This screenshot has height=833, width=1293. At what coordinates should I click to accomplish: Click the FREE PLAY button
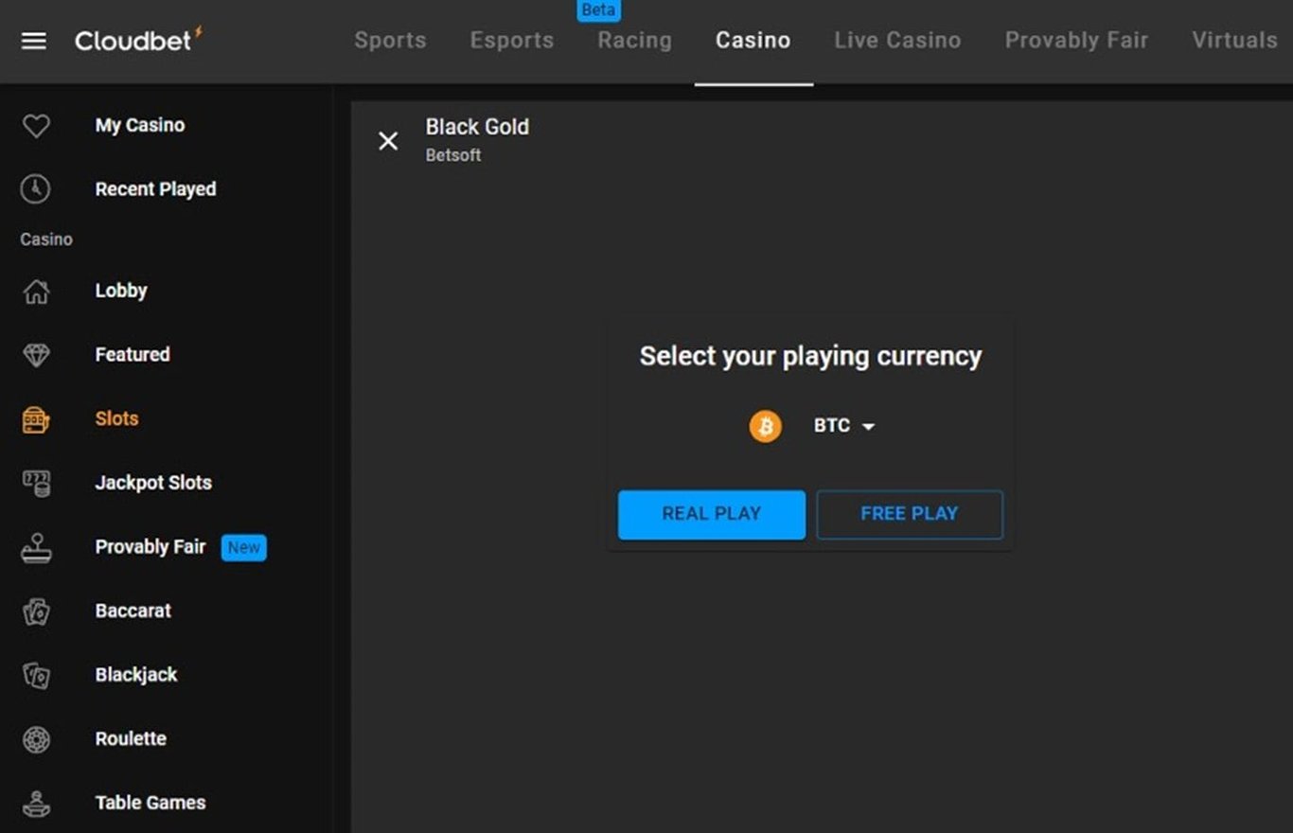[x=910, y=514]
